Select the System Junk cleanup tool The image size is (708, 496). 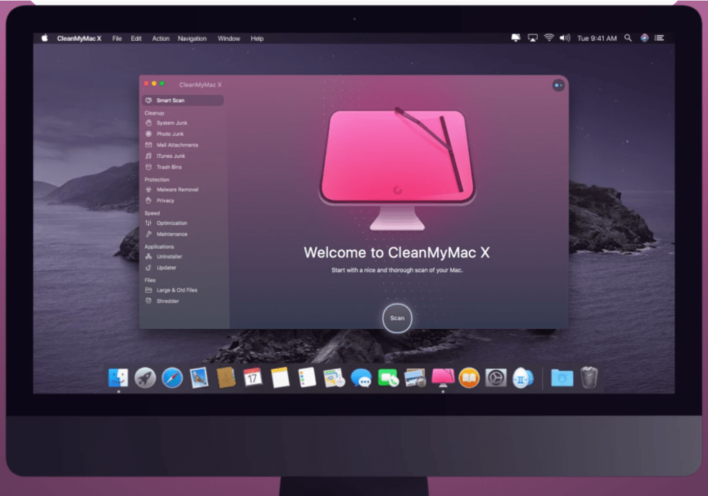click(169, 122)
